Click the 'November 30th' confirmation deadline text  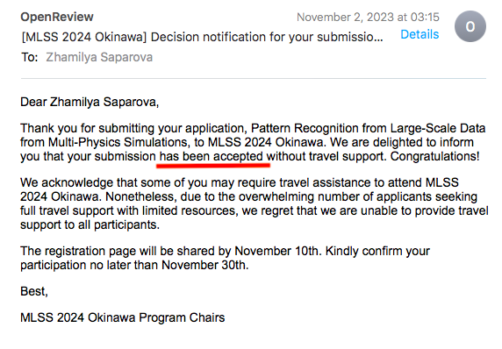(204, 265)
